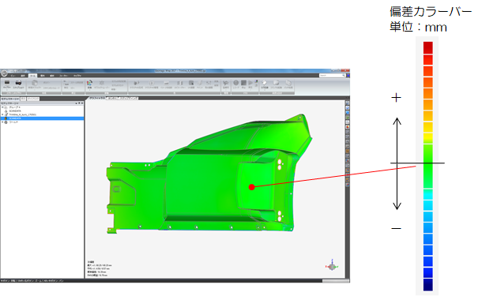Click the magnifier icon in the search box

pos(344,75)
